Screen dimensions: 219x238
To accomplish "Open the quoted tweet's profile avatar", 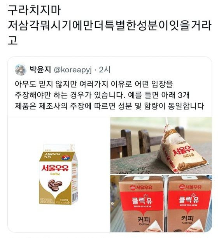I will (21, 70).
